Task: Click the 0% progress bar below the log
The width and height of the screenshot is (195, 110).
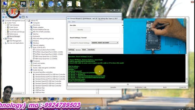Action: pos(127,84)
